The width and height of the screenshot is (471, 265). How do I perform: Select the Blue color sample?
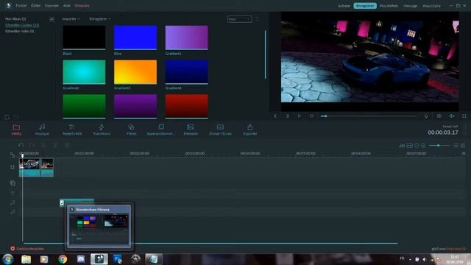coord(135,38)
